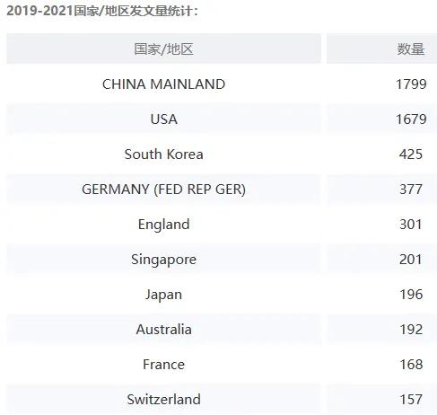Select the Japan row label
This screenshot has height=415, width=437.
pos(163,295)
